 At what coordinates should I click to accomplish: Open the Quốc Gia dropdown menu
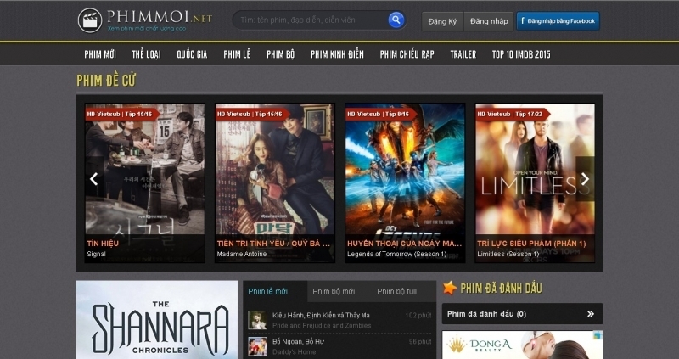tap(192, 54)
